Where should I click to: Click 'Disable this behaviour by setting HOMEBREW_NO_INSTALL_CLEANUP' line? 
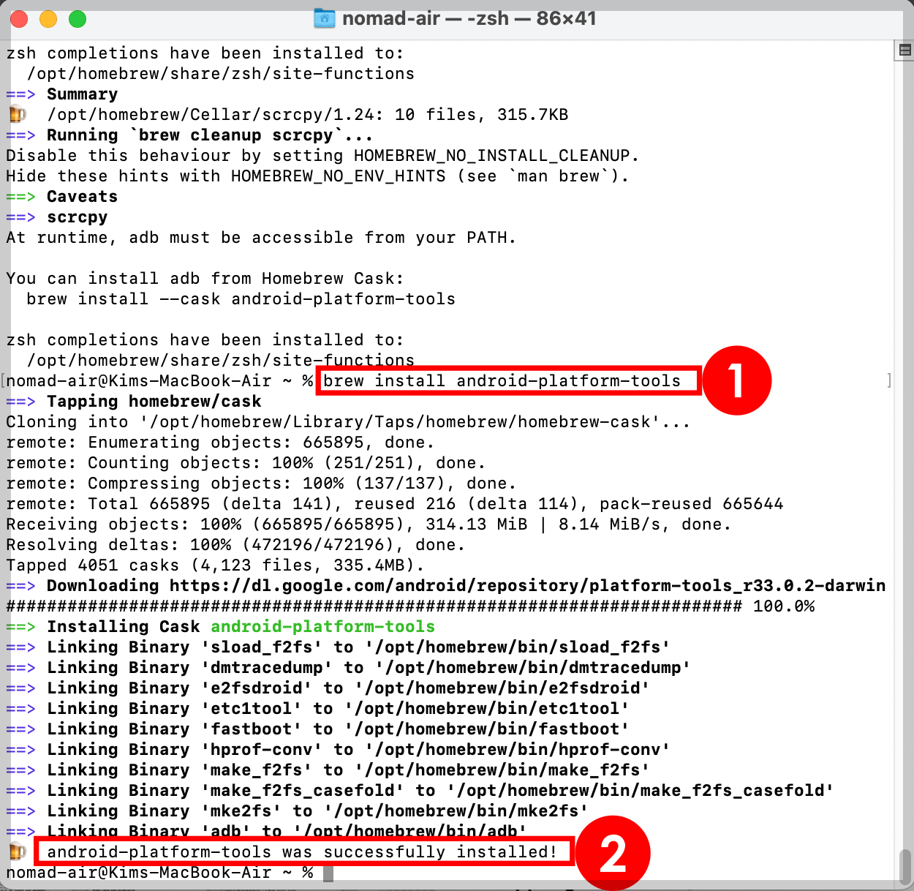click(x=322, y=156)
